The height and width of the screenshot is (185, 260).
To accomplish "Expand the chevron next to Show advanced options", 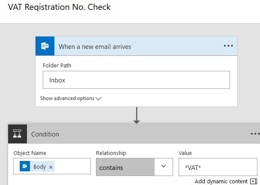I will (99, 98).
